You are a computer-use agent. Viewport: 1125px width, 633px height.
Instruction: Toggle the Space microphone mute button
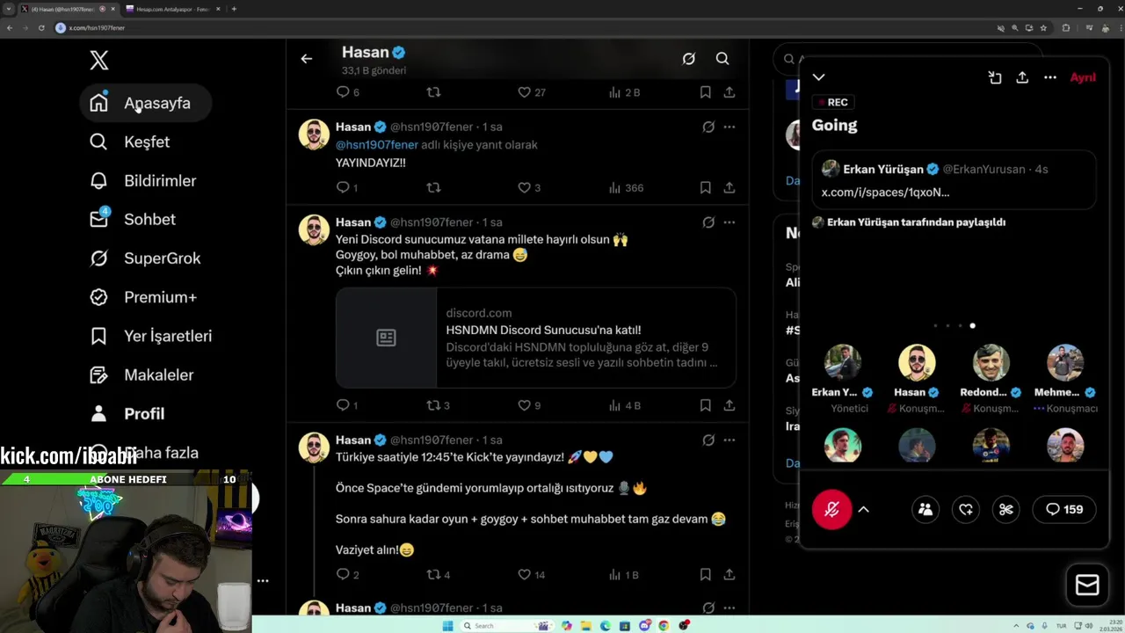831,509
